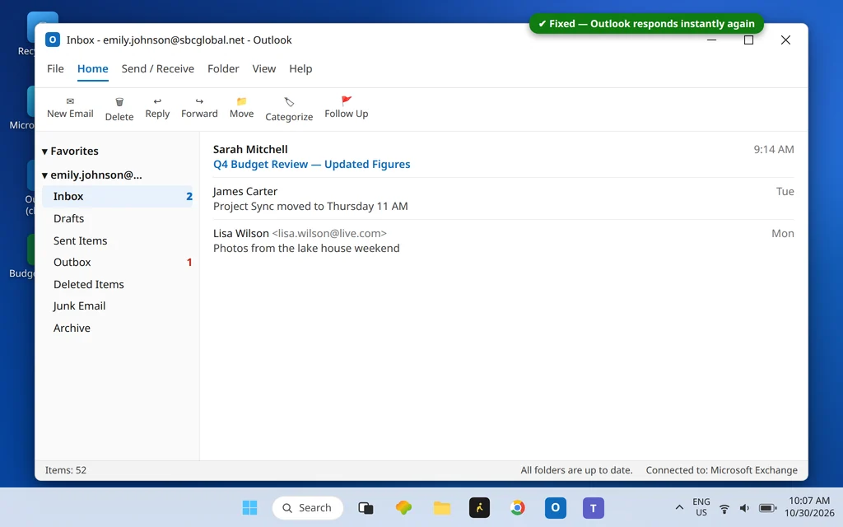
Task: Click the Outlook taskbar icon
Action: (556, 507)
